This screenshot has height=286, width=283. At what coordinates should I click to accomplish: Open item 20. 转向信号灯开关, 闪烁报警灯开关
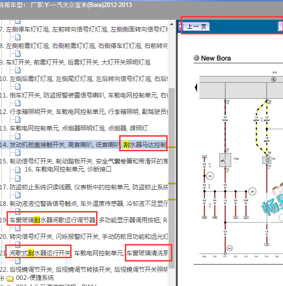(84, 237)
